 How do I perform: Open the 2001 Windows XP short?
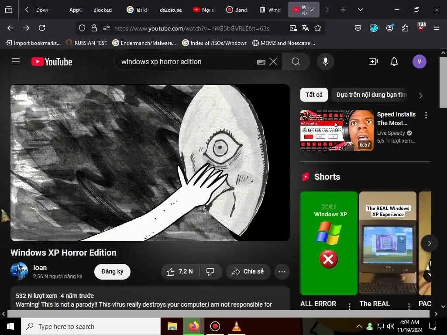coord(329,243)
